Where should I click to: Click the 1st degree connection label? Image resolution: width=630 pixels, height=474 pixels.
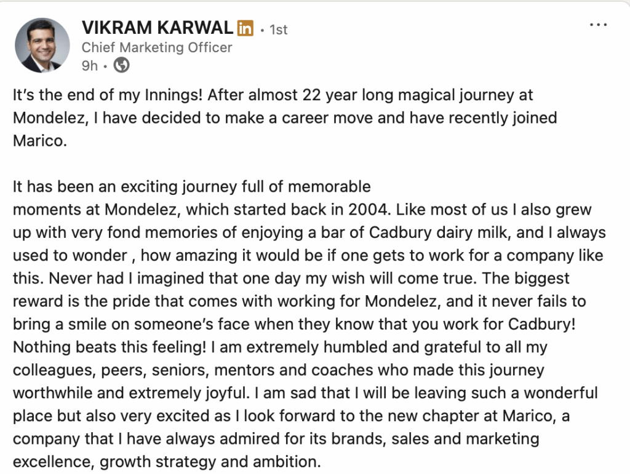coord(278,30)
